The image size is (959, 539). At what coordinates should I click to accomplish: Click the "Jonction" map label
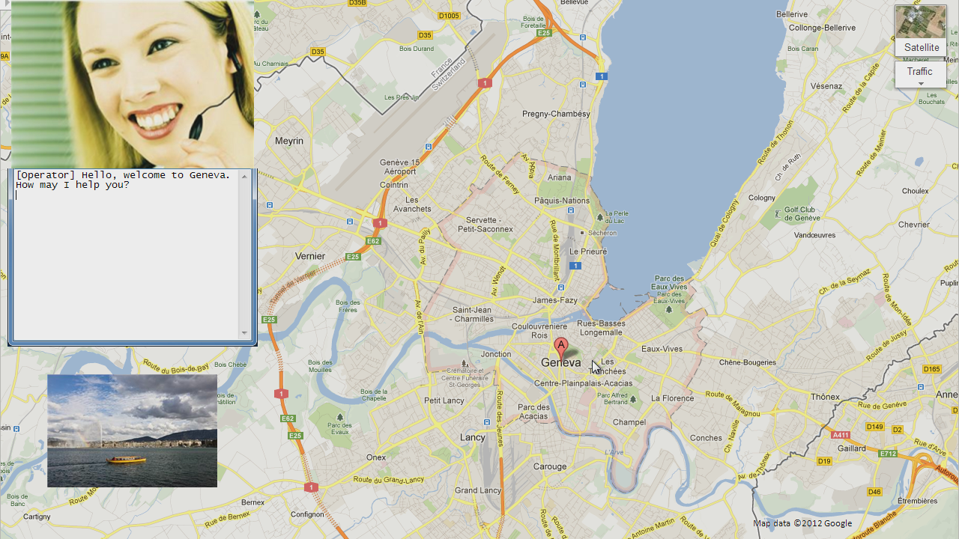click(x=496, y=354)
